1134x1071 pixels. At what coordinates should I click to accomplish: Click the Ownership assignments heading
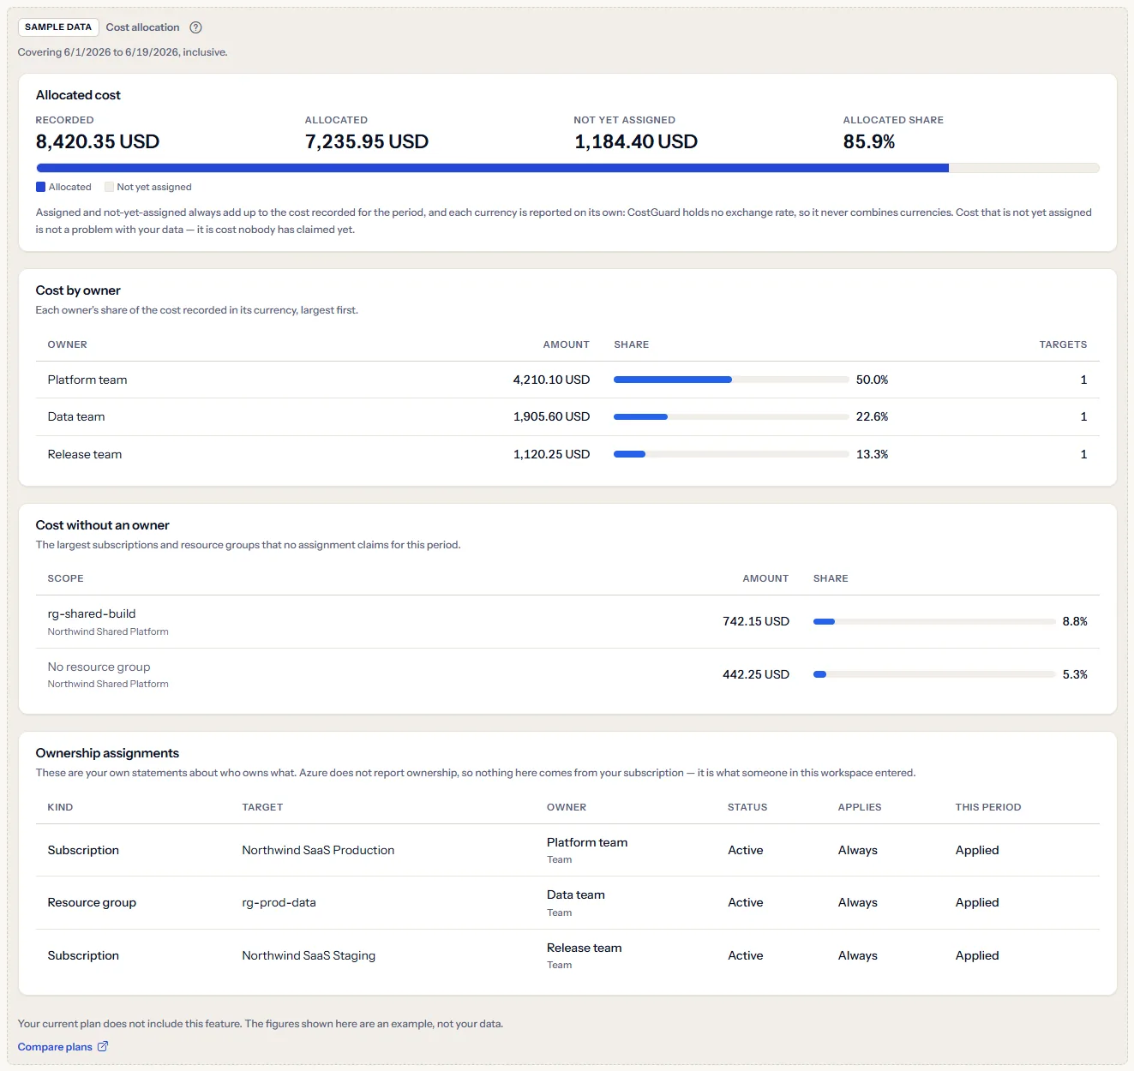coord(107,753)
